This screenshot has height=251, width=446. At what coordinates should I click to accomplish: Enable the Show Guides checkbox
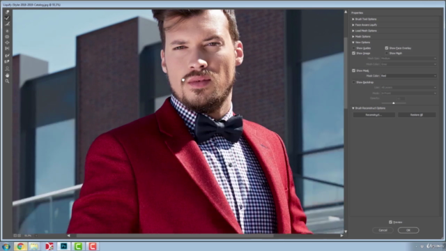pos(354,48)
